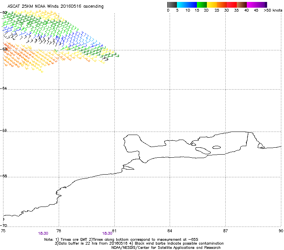This screenshot has height=250, width=284.
Task: Click latitude label -70
Action: tap(3, 225)
